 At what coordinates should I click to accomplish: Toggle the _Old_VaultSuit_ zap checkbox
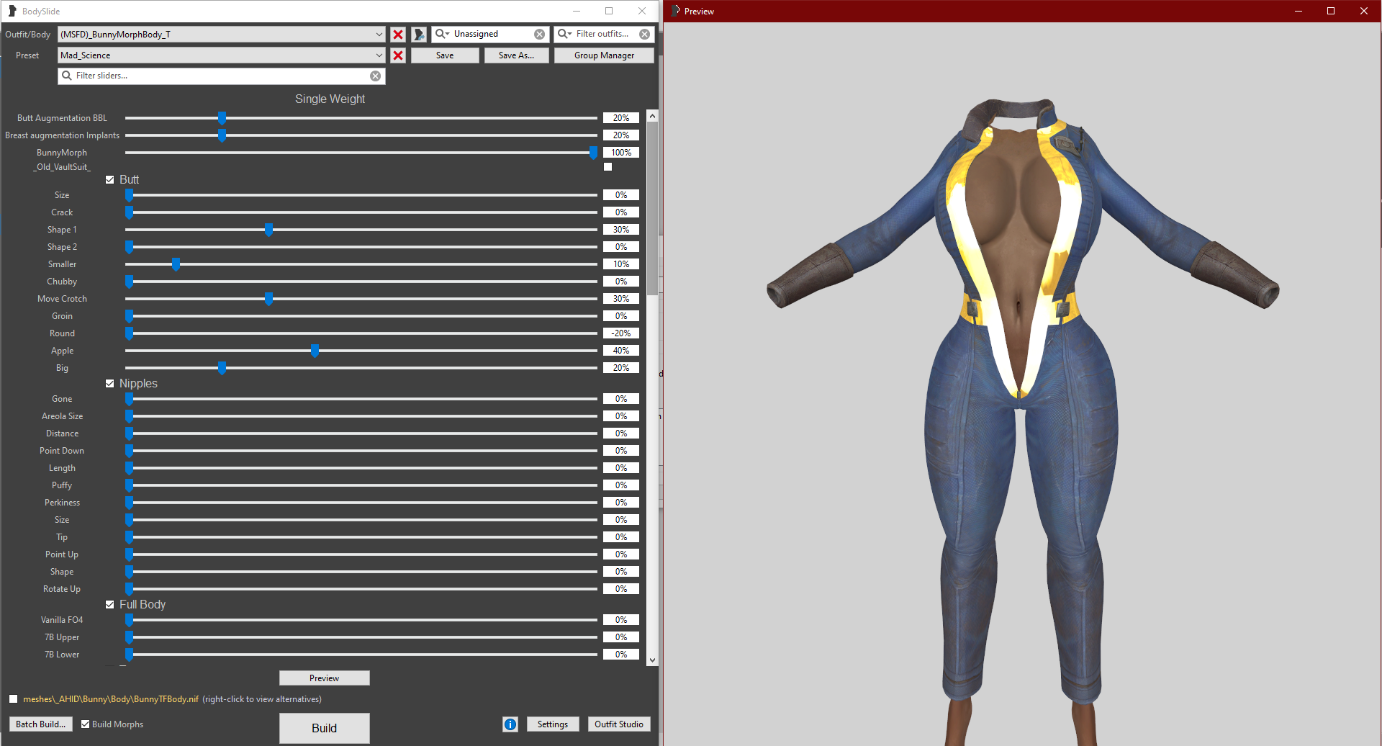coord(608,167)
